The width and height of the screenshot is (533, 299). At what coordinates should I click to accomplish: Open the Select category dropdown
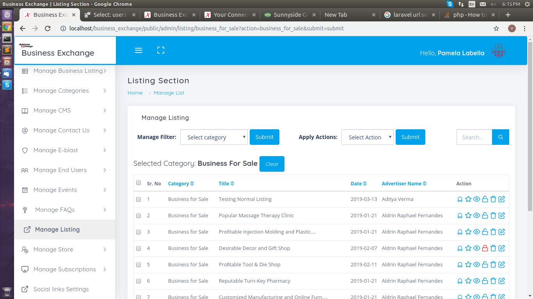214,137
